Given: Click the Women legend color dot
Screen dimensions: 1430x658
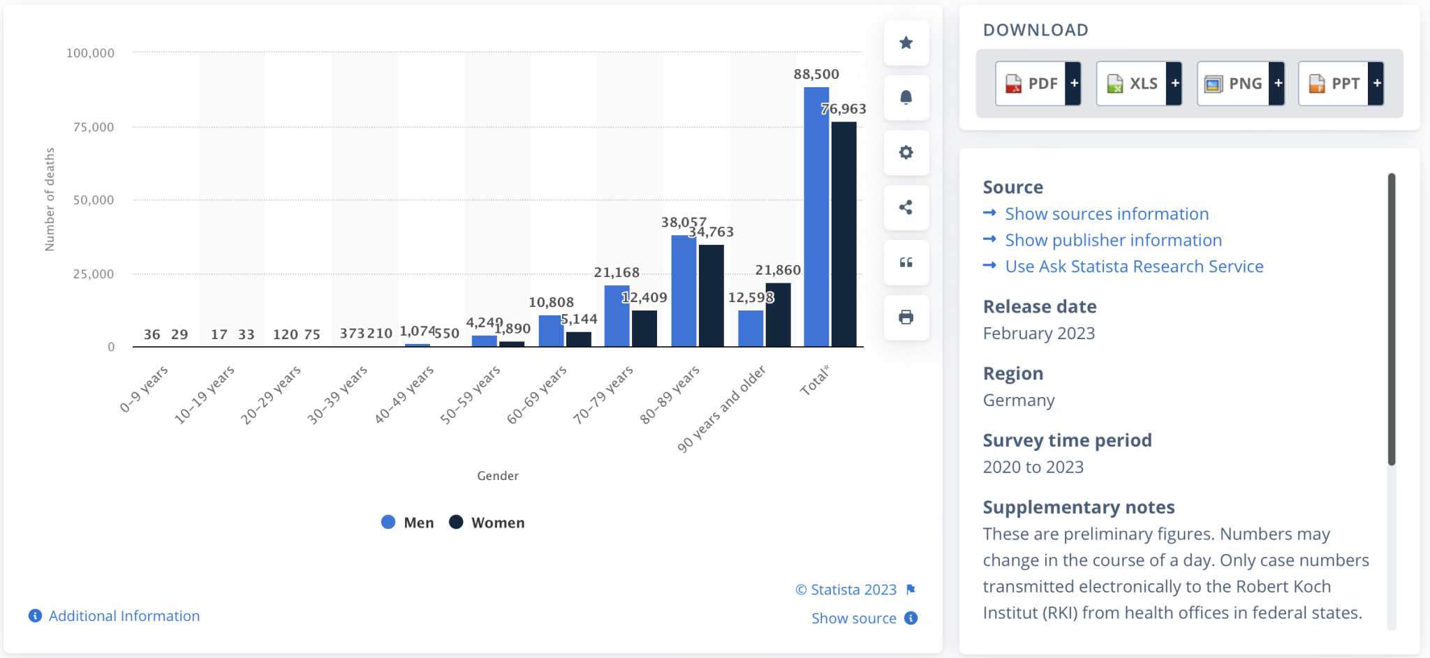Looking at the screenshot, I should [x=456, y=522].
